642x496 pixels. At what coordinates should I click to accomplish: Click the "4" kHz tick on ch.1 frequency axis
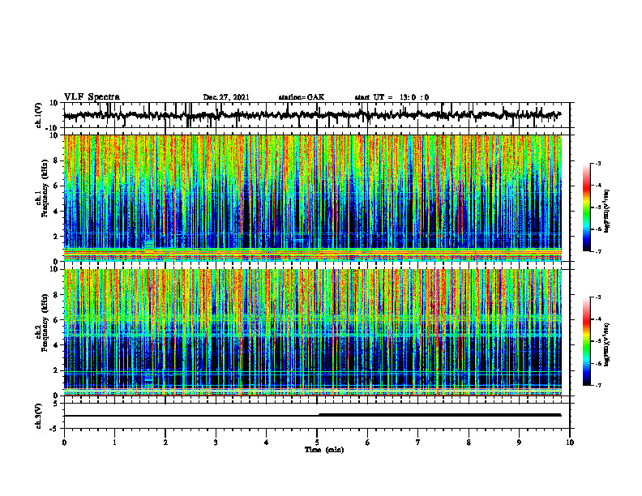pos(57,212)
